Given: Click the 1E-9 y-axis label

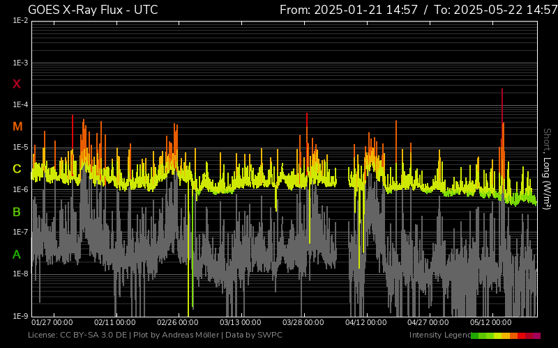Looking at the screenshot, I should pos(20,316).
